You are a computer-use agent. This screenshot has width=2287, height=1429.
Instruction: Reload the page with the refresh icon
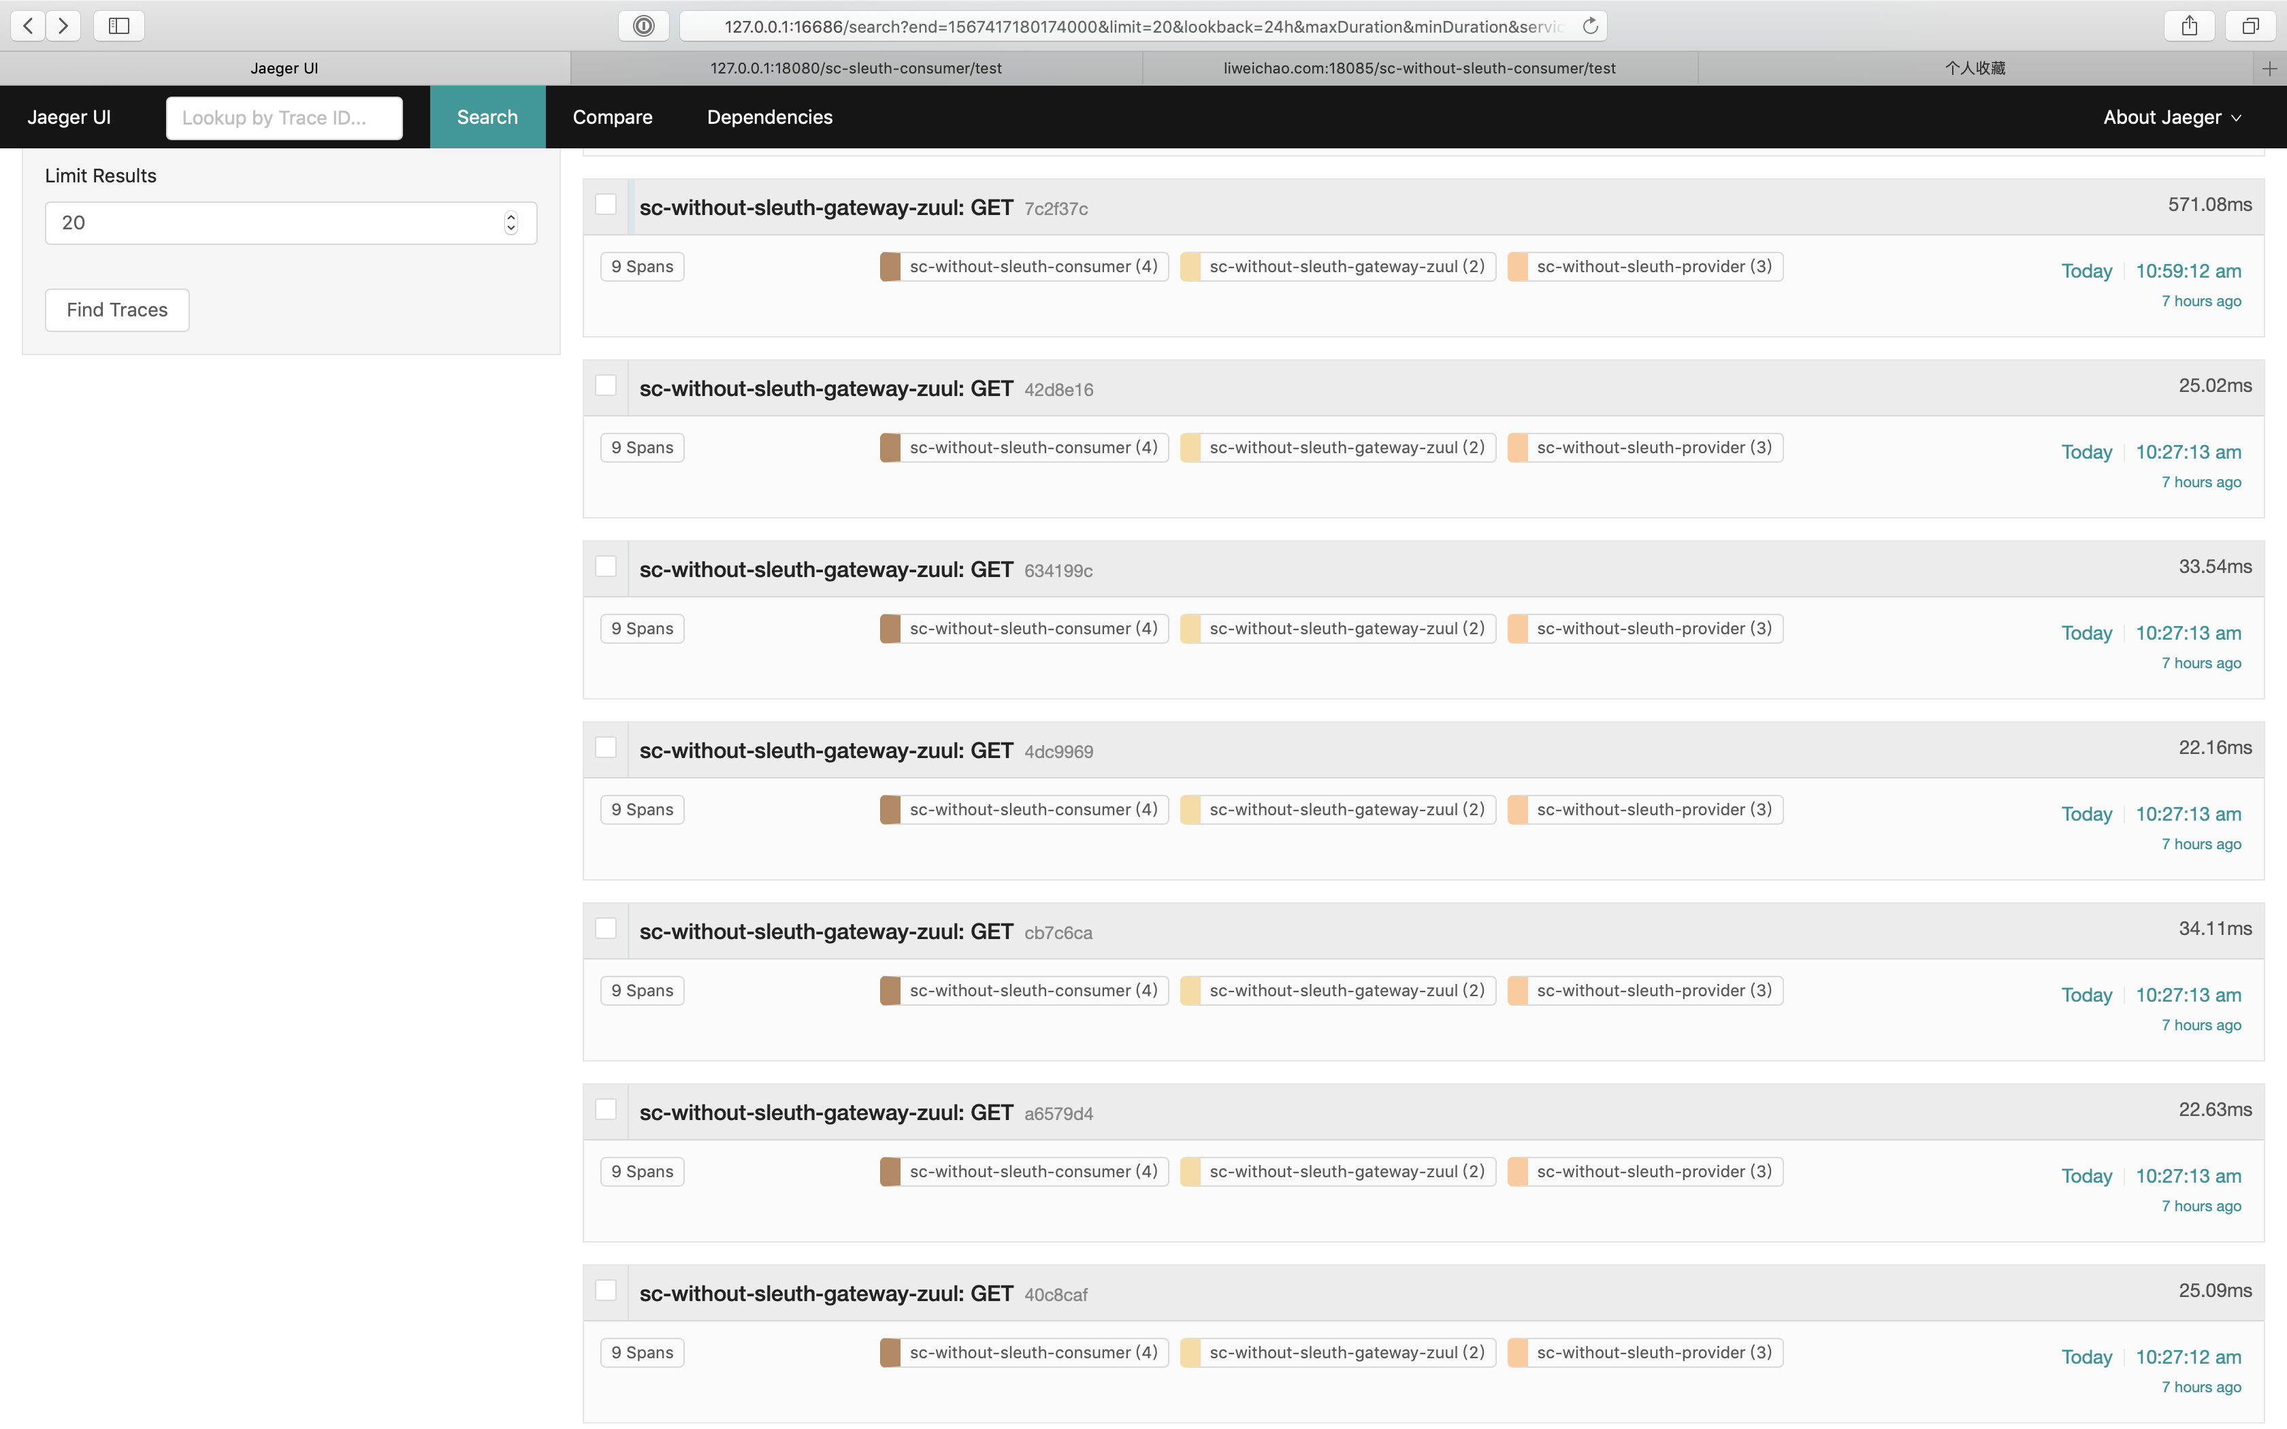pyautogui.click(x=1591, y=26)
